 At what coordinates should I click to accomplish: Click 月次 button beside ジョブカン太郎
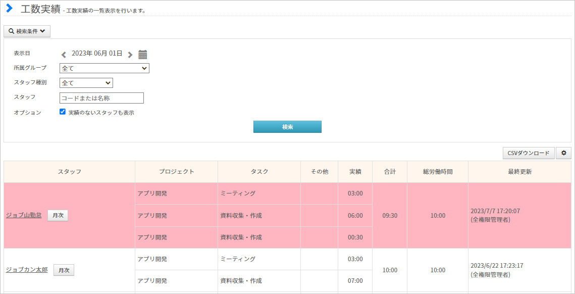click(64, 270)
